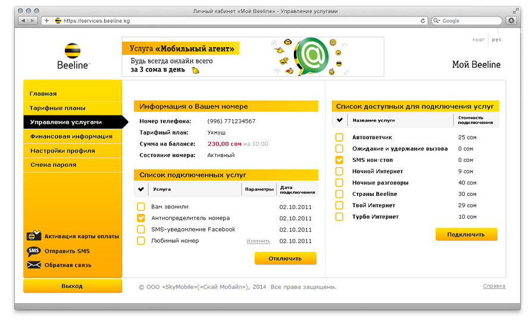Click the downloads icon in browser toolbar
Viewport: 532px width, 321px height.
[x=511, y=20]
